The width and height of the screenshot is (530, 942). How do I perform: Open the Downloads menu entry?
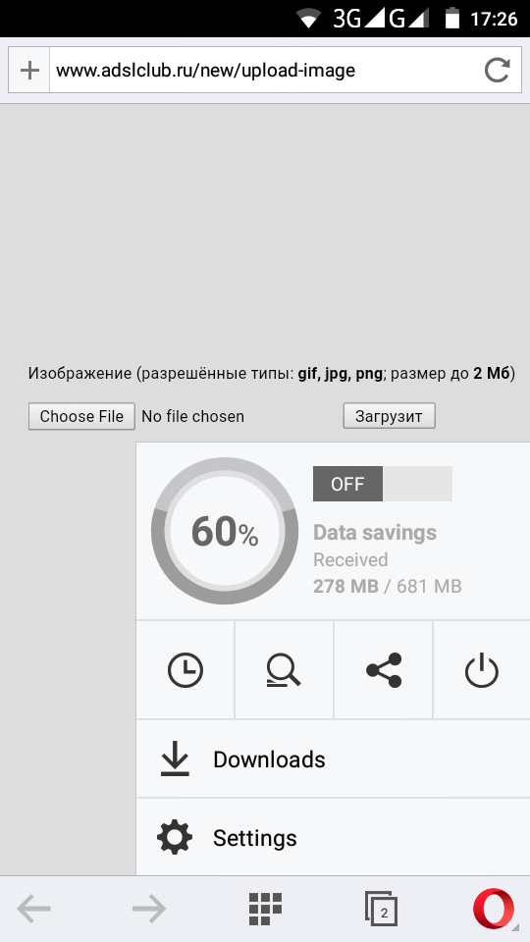(x=333, y=759)
